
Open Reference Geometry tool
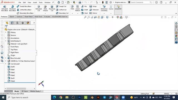coord(104,8)
